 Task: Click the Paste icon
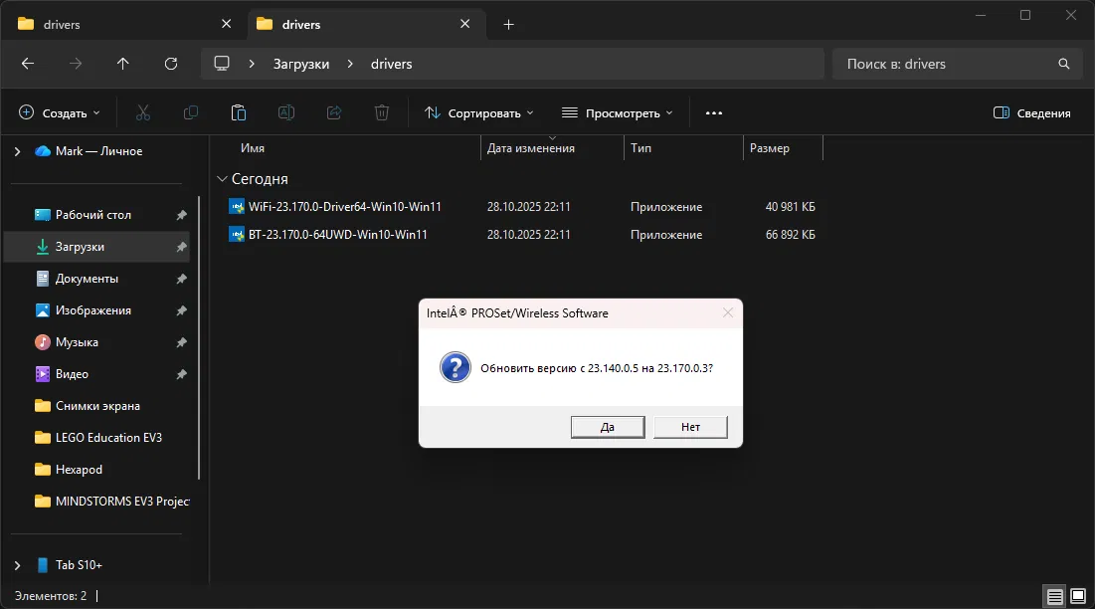point(238,112)
